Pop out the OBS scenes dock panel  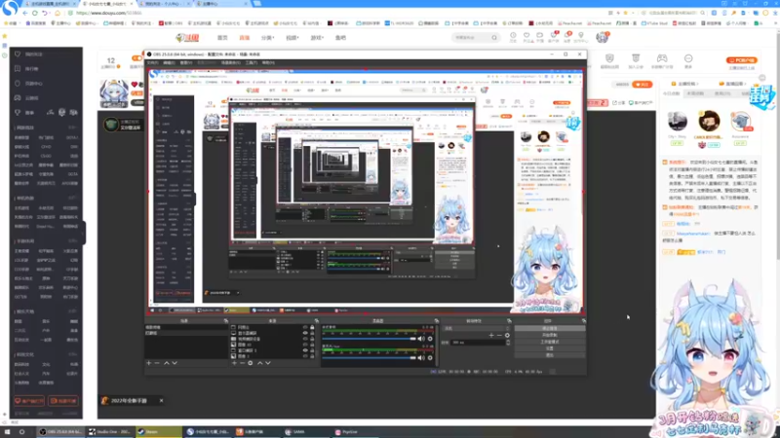point(226,321)
